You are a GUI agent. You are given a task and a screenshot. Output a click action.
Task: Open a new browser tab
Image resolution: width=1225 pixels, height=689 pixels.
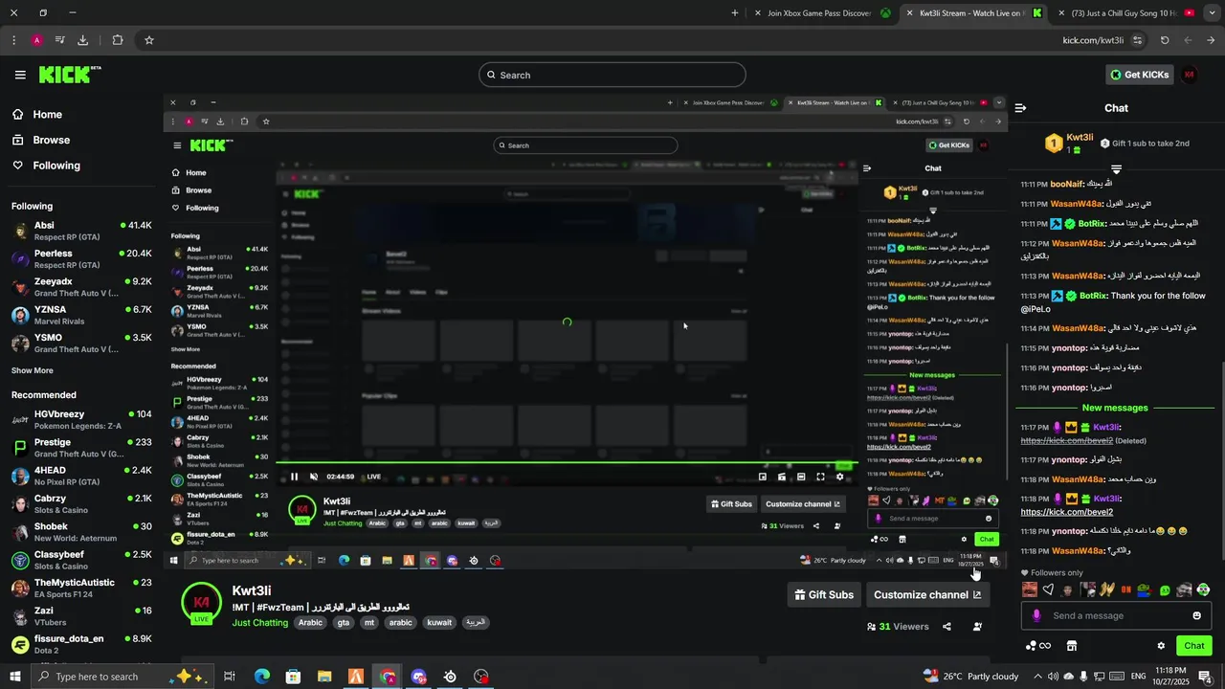[x=735, y=13]
